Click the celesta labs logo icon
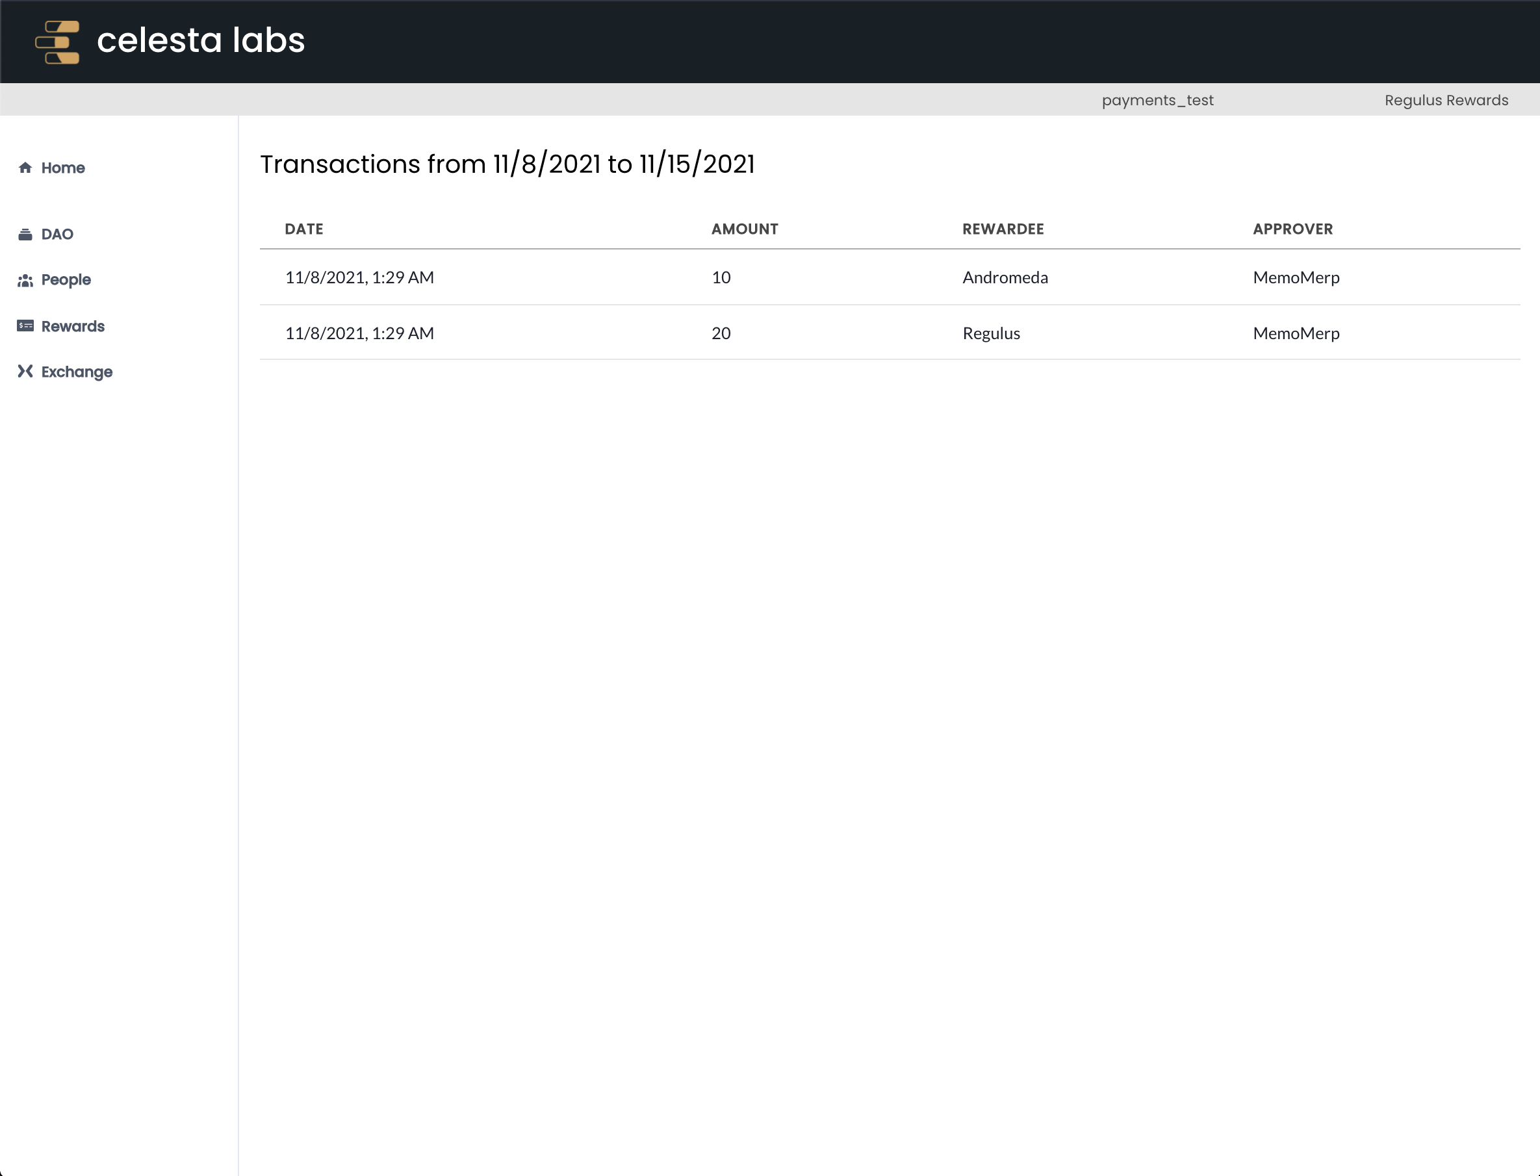This screenshot has height=1176, width=1540. 57,42
